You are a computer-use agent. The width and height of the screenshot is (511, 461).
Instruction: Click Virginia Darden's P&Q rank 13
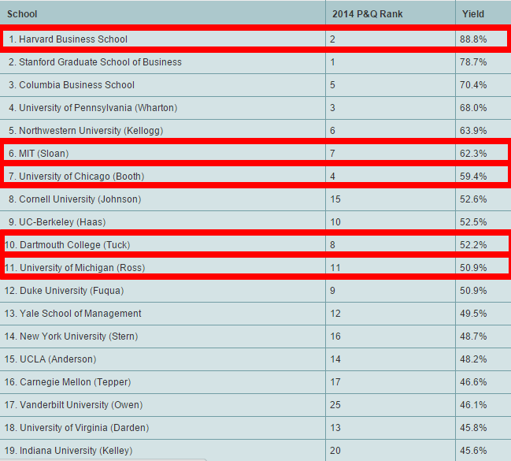[335, 427]
